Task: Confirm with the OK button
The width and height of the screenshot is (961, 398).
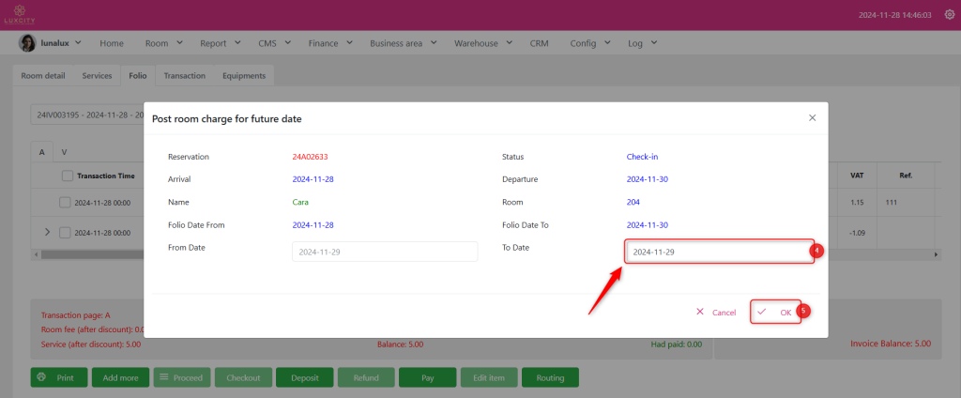Action: [x=775, y=312]
